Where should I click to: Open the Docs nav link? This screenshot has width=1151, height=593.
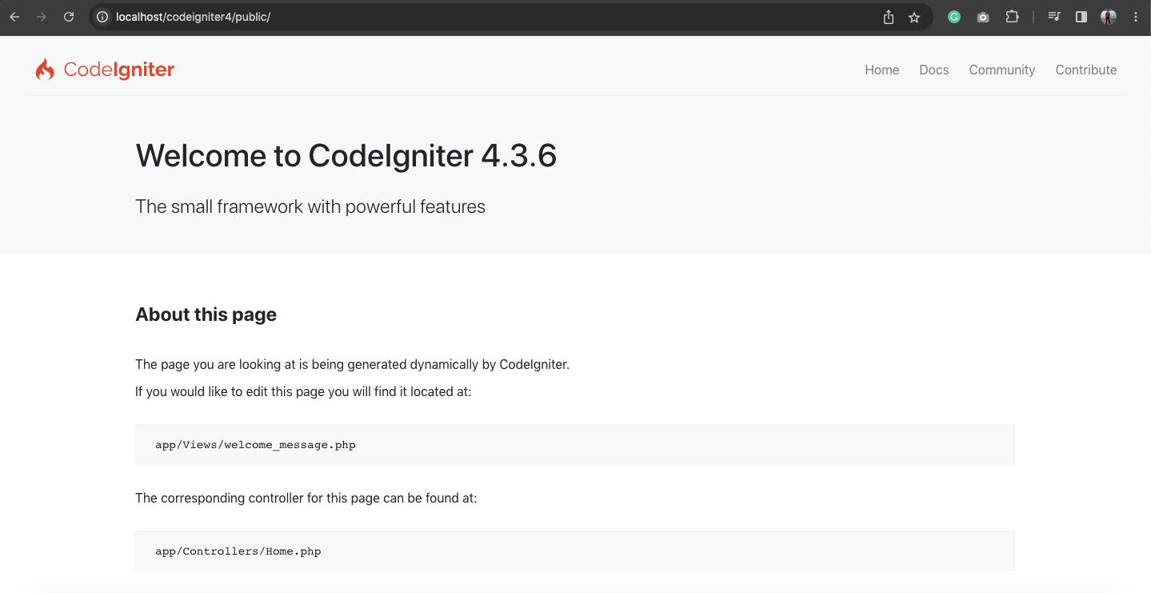[x=933, y=70]
